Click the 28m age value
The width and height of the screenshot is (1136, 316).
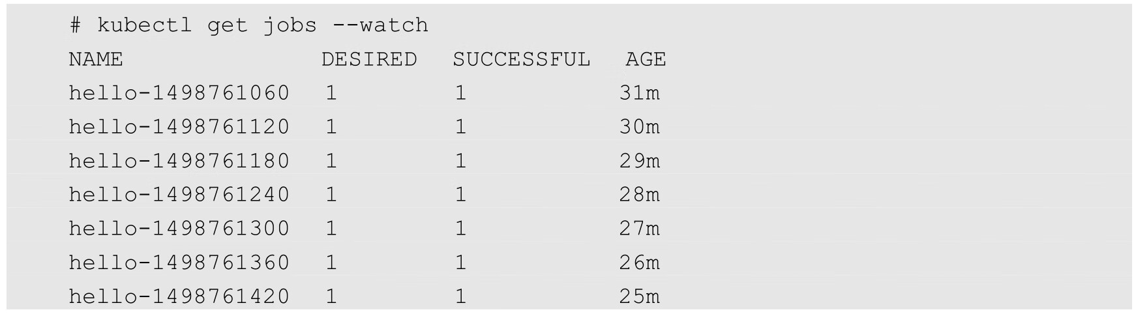pos(639,195)
